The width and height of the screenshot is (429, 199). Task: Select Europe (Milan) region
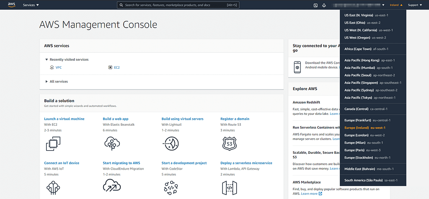(373, 142)
